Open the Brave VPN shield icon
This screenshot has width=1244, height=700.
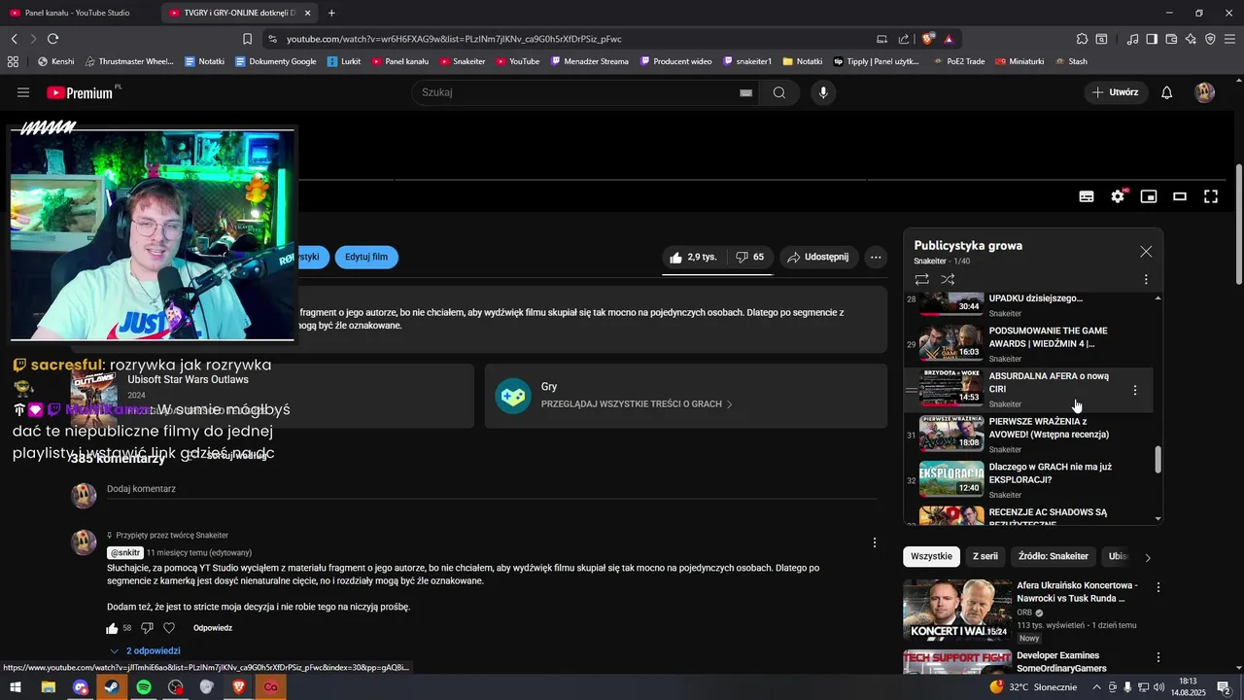[x=1210, y=39]
